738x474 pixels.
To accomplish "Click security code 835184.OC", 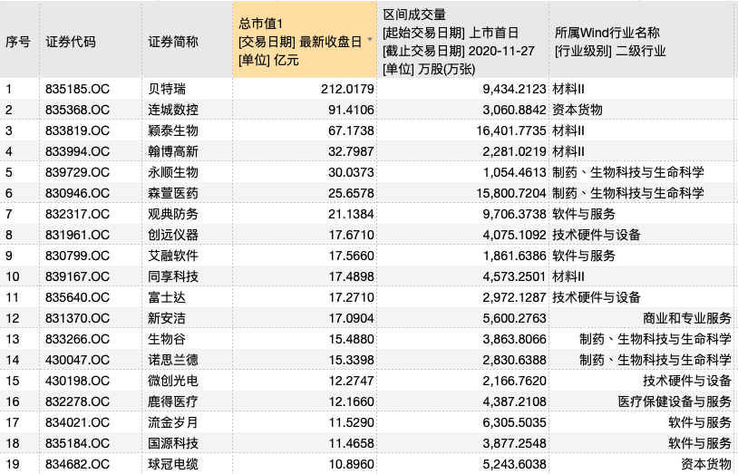I will pos(77,443).
